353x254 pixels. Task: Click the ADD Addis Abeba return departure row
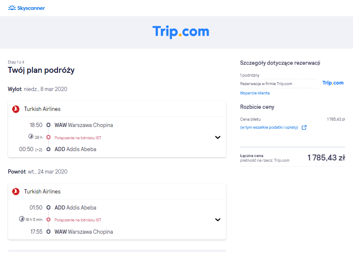point(75,207)
